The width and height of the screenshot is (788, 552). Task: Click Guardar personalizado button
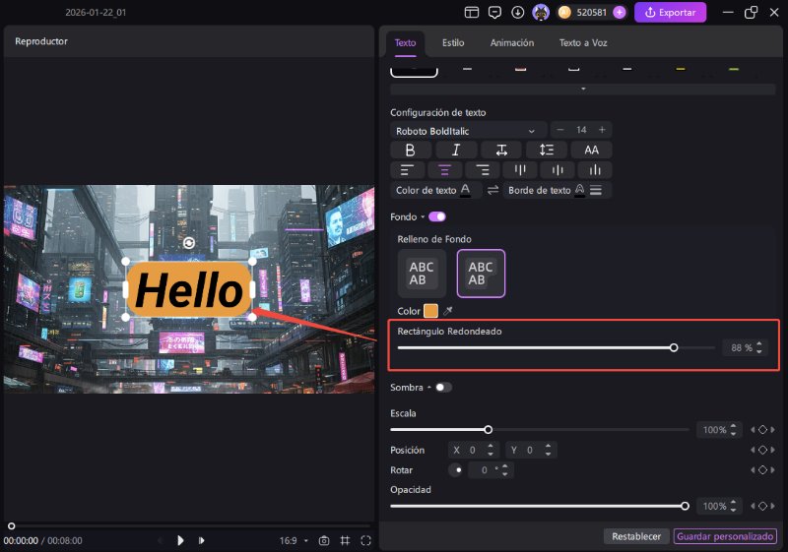pos(725,536)
